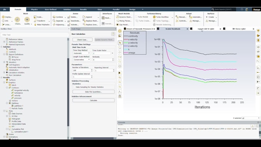Viewport: 261px width, 147px height.
Task: Open the Length Scale Method dropdown
Action: tap(81, 59)
